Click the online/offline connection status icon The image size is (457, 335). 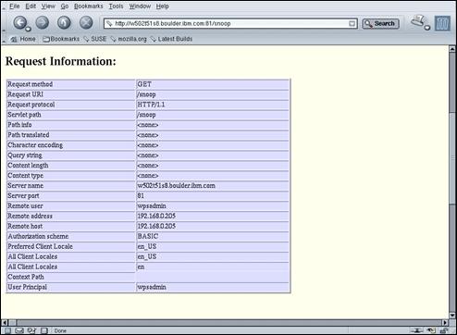(x=417, y=330)
